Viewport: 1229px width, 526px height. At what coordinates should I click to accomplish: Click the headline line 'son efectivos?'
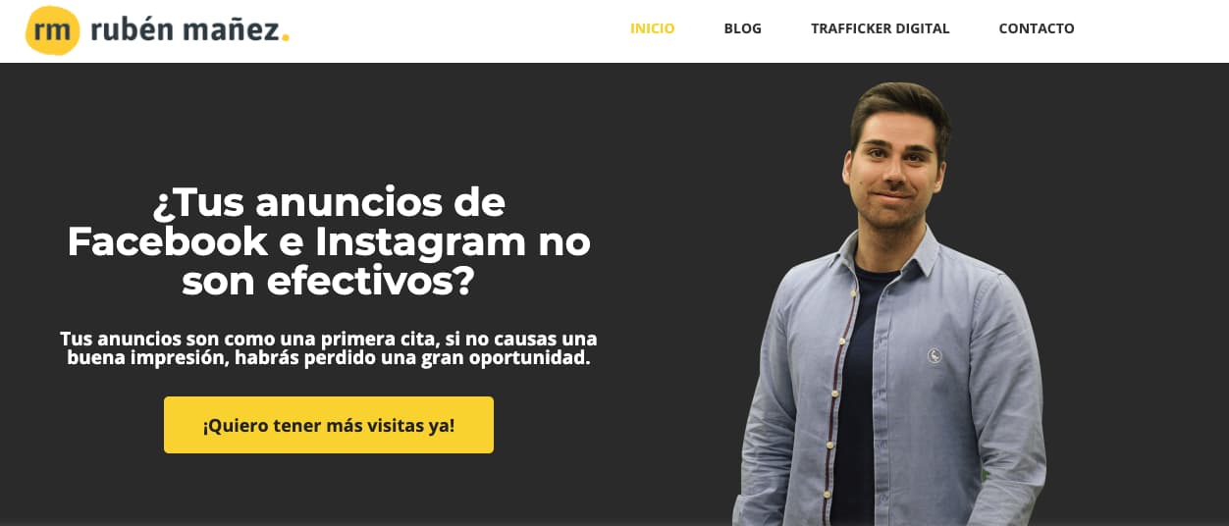coord(329,283)
